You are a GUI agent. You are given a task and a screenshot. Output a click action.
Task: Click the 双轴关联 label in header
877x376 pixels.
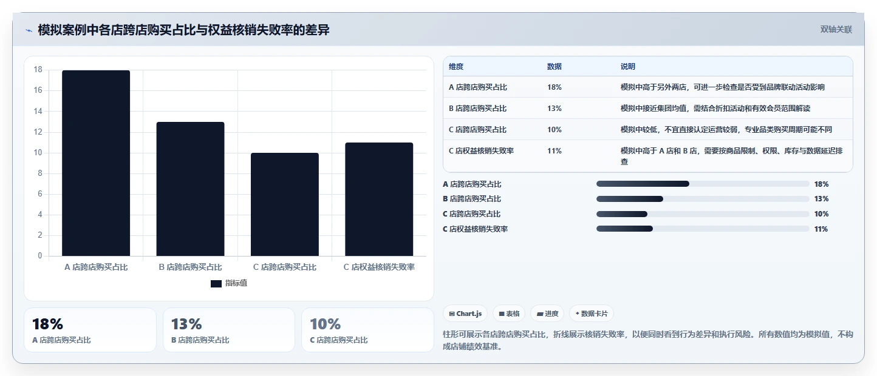(x=836, y=30)
